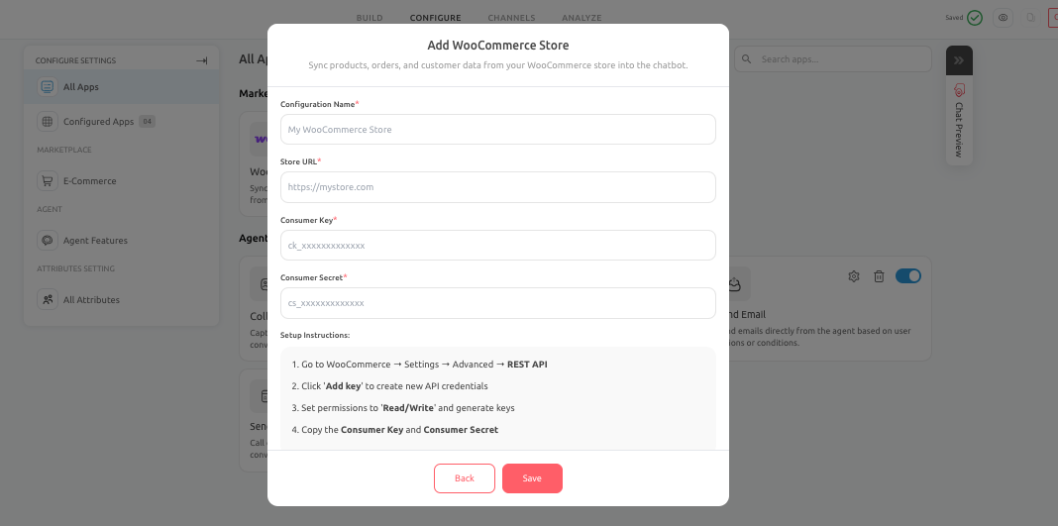Click the WooCommerce logo card icon
The height and width of the screenshot is (526, 1058).
pos(261,140)
